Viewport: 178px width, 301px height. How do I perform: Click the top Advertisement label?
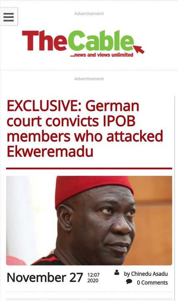point(89,14)
